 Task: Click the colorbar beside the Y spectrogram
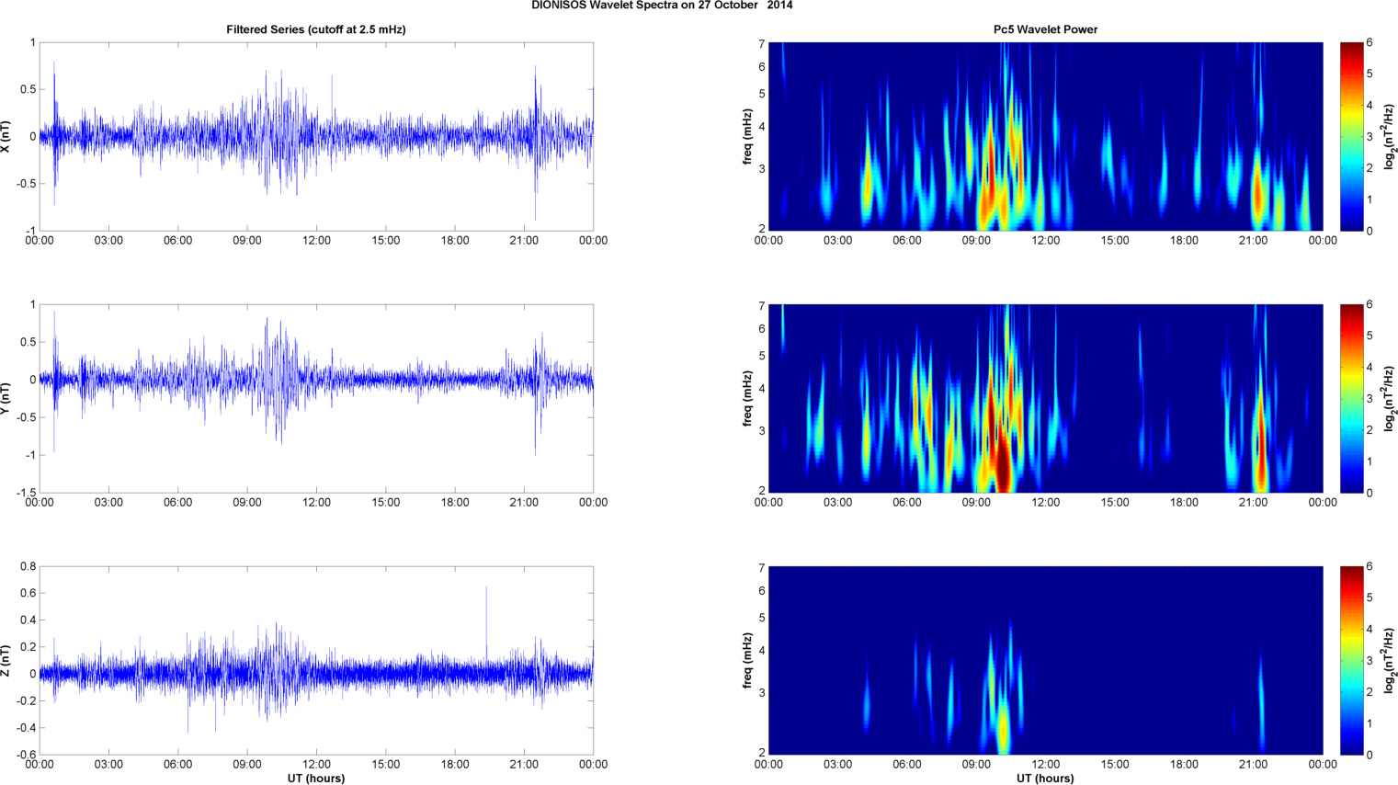pos(1351,398)
